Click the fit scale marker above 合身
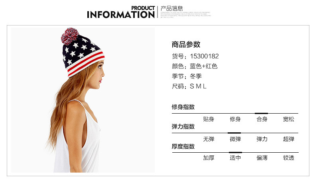The height and width of the screenshot is (181, 315). click(x=261, y=113)
